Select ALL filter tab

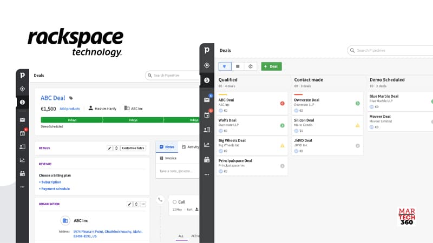tap(181, 236)
